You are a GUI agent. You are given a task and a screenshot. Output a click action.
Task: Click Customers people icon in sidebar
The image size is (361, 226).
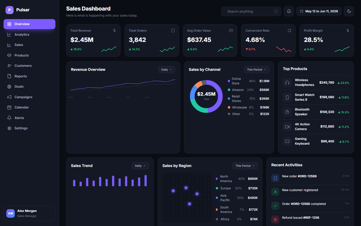point(9,66)
